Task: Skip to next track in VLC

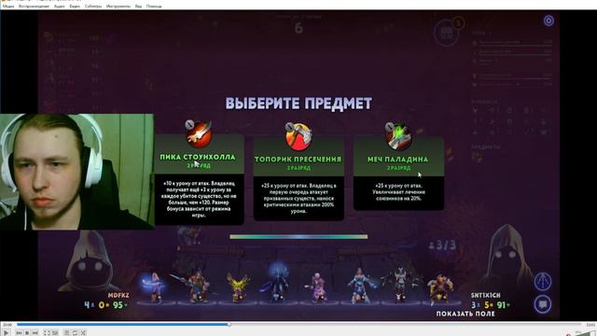Action: point(35,332)
